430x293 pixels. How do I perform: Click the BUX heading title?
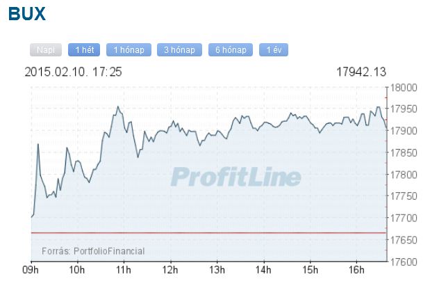27,14
